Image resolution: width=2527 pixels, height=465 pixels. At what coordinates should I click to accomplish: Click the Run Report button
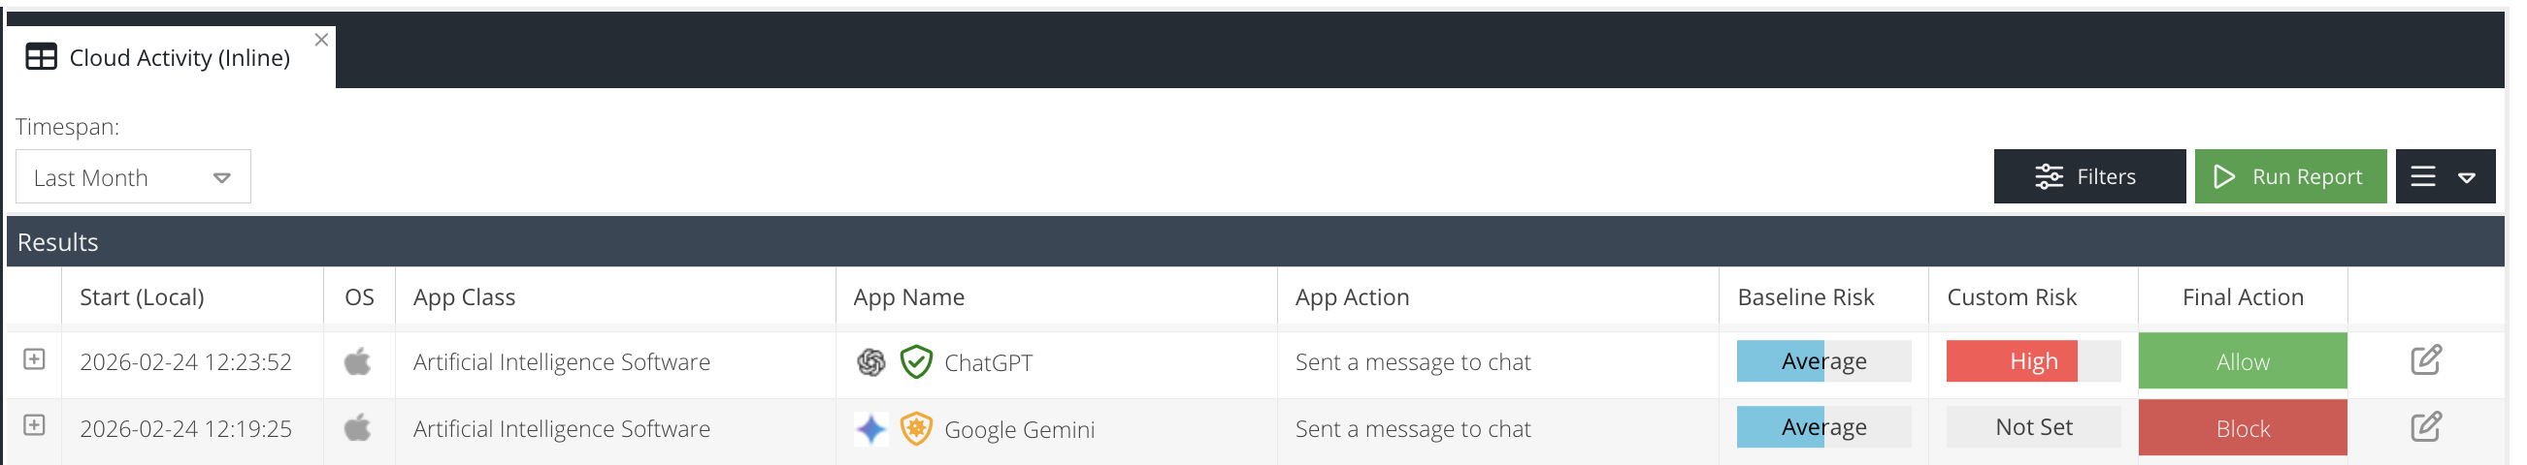(2289, 177)
